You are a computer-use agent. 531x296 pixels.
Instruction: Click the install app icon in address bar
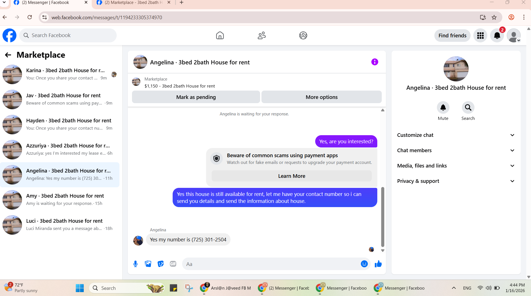tap(483, 17)
